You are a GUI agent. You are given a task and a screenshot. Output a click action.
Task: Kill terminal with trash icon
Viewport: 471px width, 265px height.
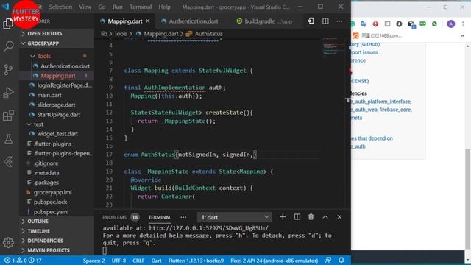(311, 217)
